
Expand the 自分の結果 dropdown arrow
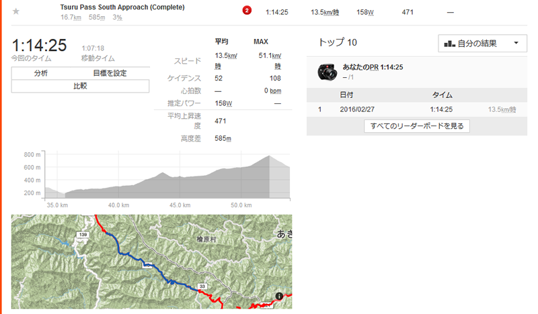click(516, 43)
